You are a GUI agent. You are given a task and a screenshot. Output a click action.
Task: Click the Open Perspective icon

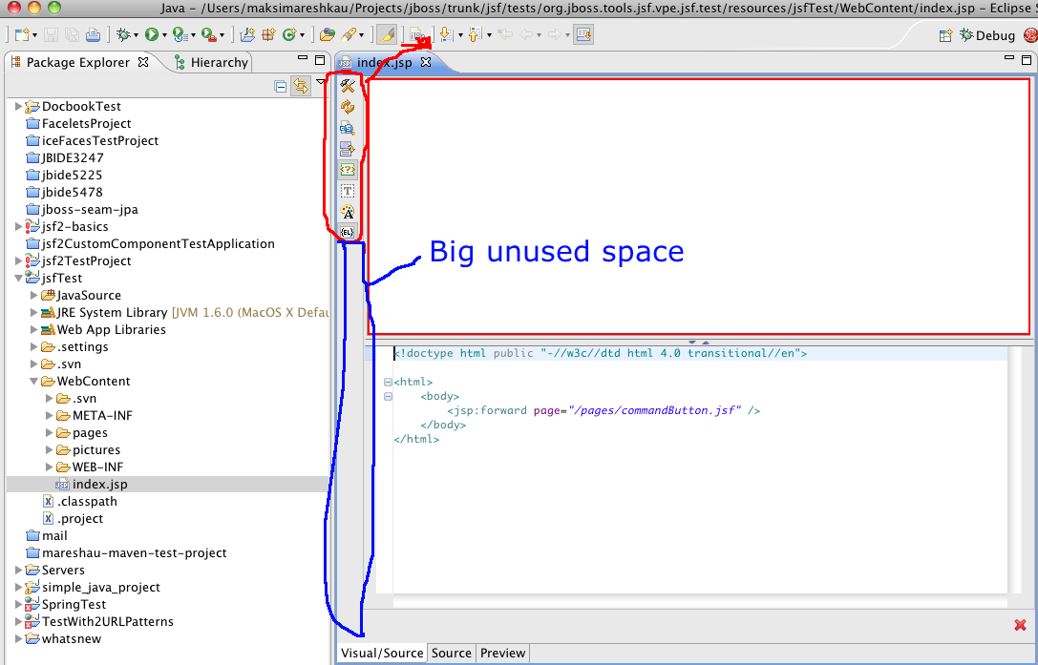click(946, 35)
